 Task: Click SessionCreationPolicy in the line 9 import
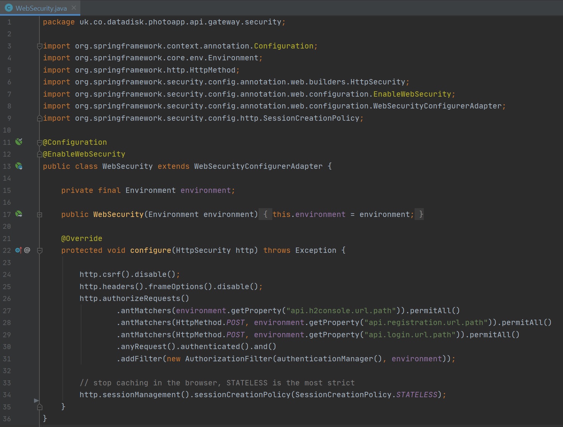pos(311,118)
